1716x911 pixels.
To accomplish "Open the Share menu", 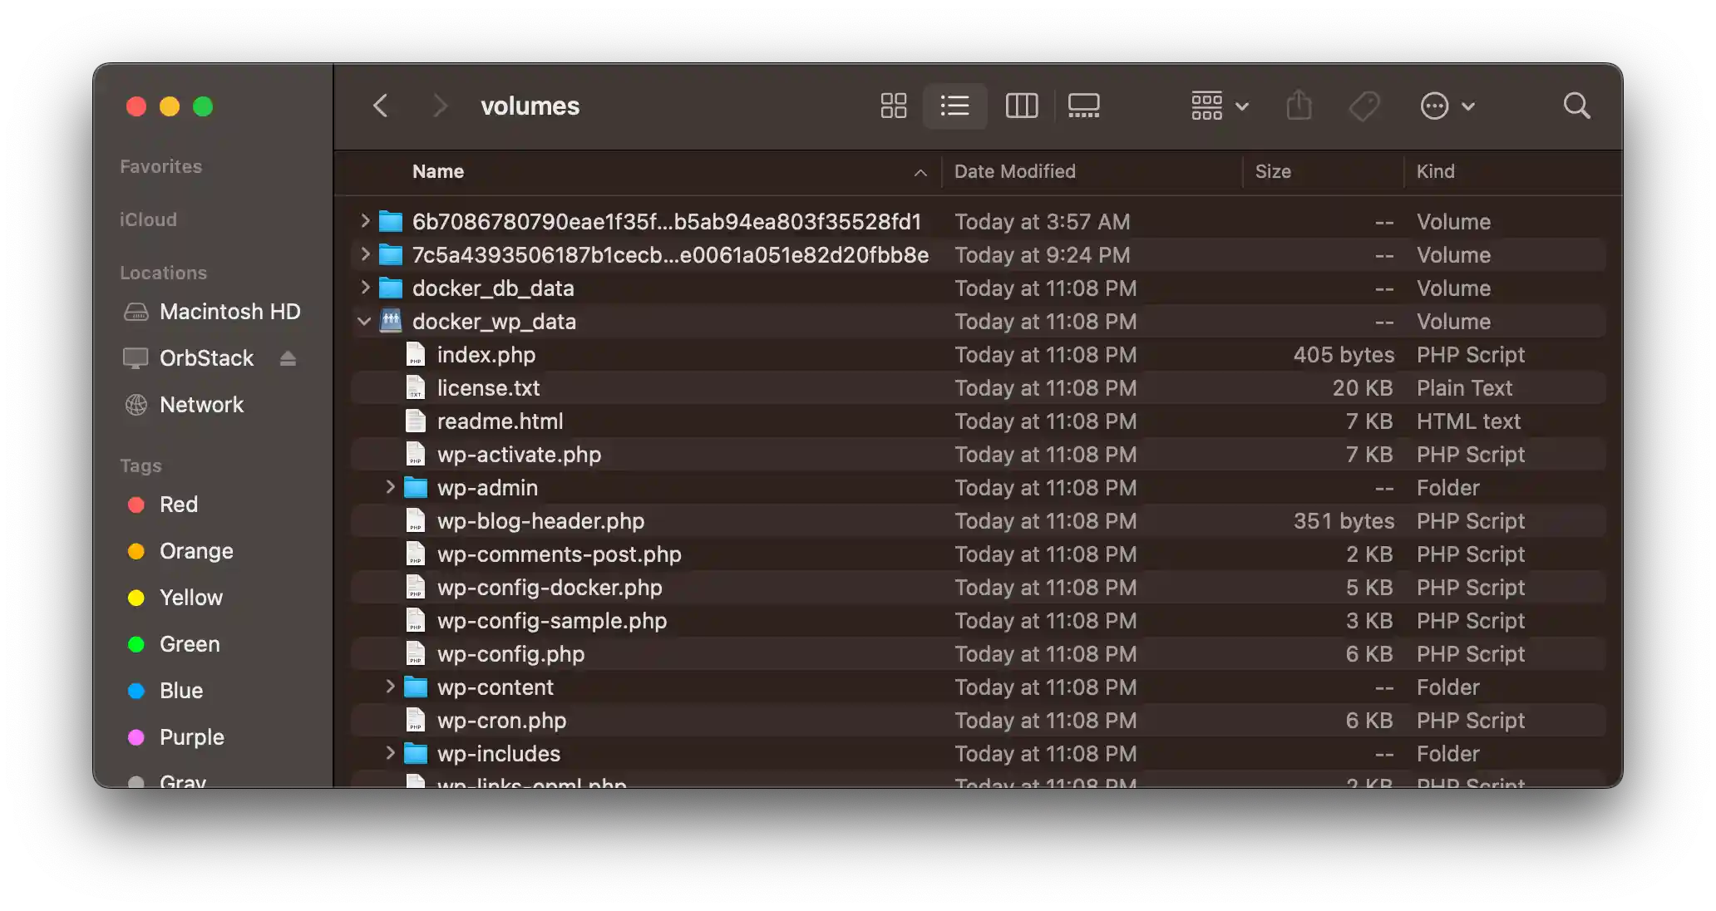I will 1299,106.
